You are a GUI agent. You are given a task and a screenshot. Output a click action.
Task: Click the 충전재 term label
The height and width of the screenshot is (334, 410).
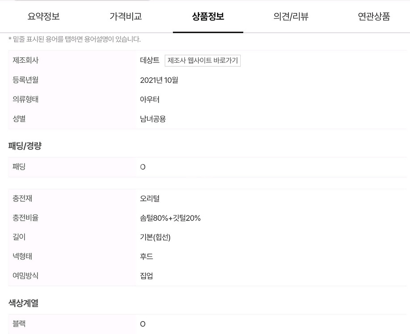coord(23,198)
